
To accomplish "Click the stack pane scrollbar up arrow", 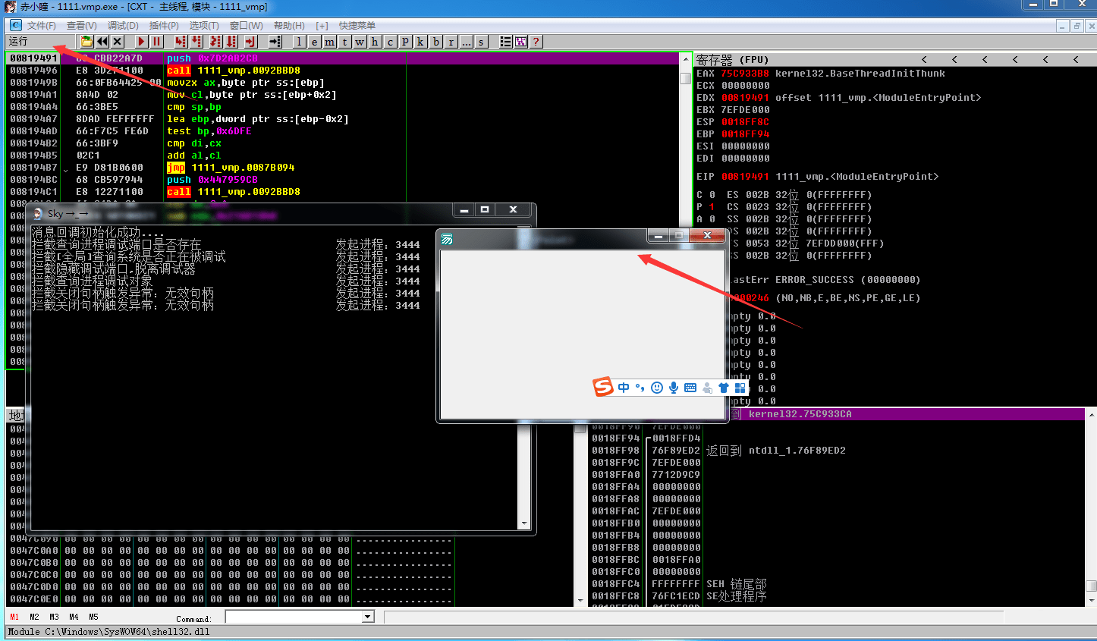I will coord(1091,415).
